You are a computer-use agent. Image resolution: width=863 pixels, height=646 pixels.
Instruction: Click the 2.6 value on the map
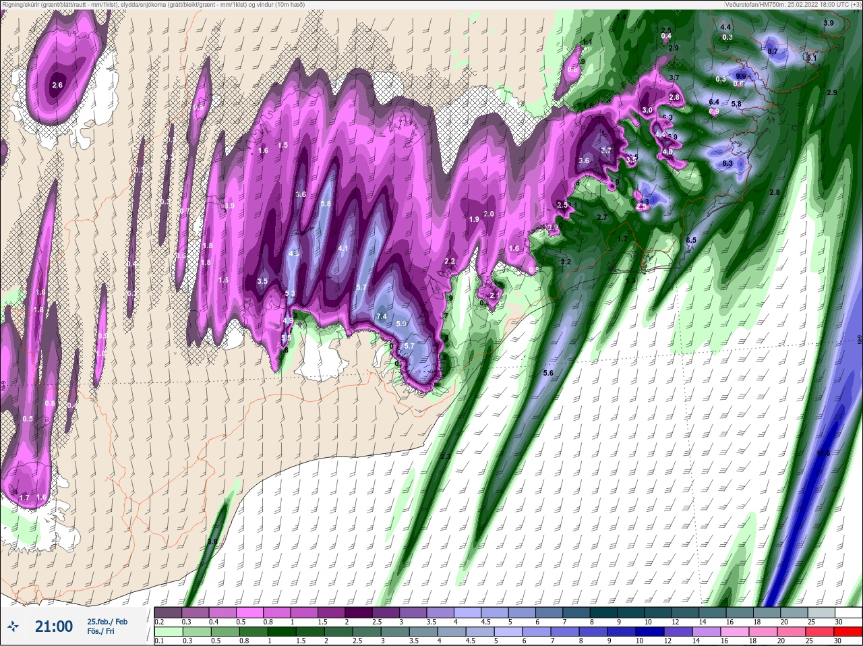(x=57, y=85)
